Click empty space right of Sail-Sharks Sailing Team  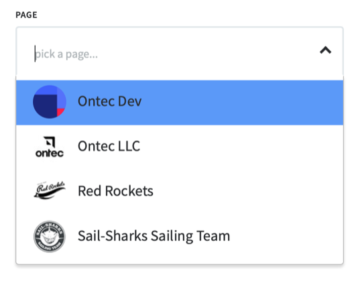[x=287, y=236]
